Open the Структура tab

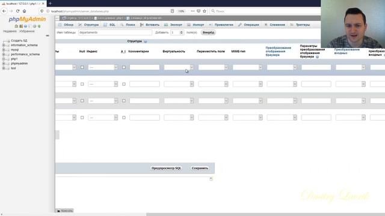(88, 25)
